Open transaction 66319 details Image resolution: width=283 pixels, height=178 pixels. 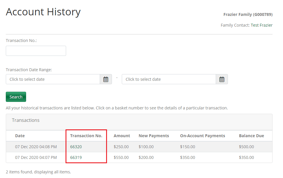(x=76, y=157)
